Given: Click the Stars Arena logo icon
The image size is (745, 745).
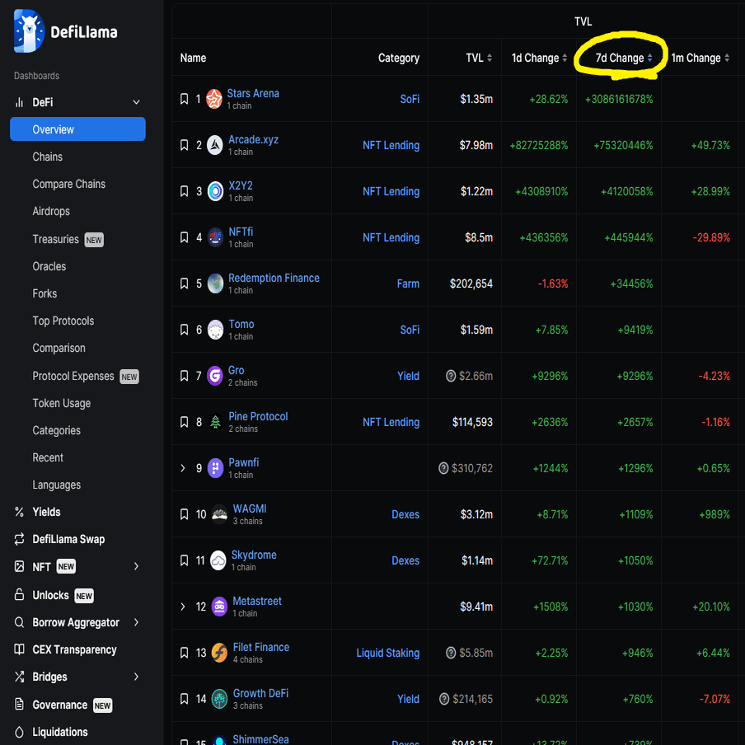Looking at the screenshot, I should (214, 99).
